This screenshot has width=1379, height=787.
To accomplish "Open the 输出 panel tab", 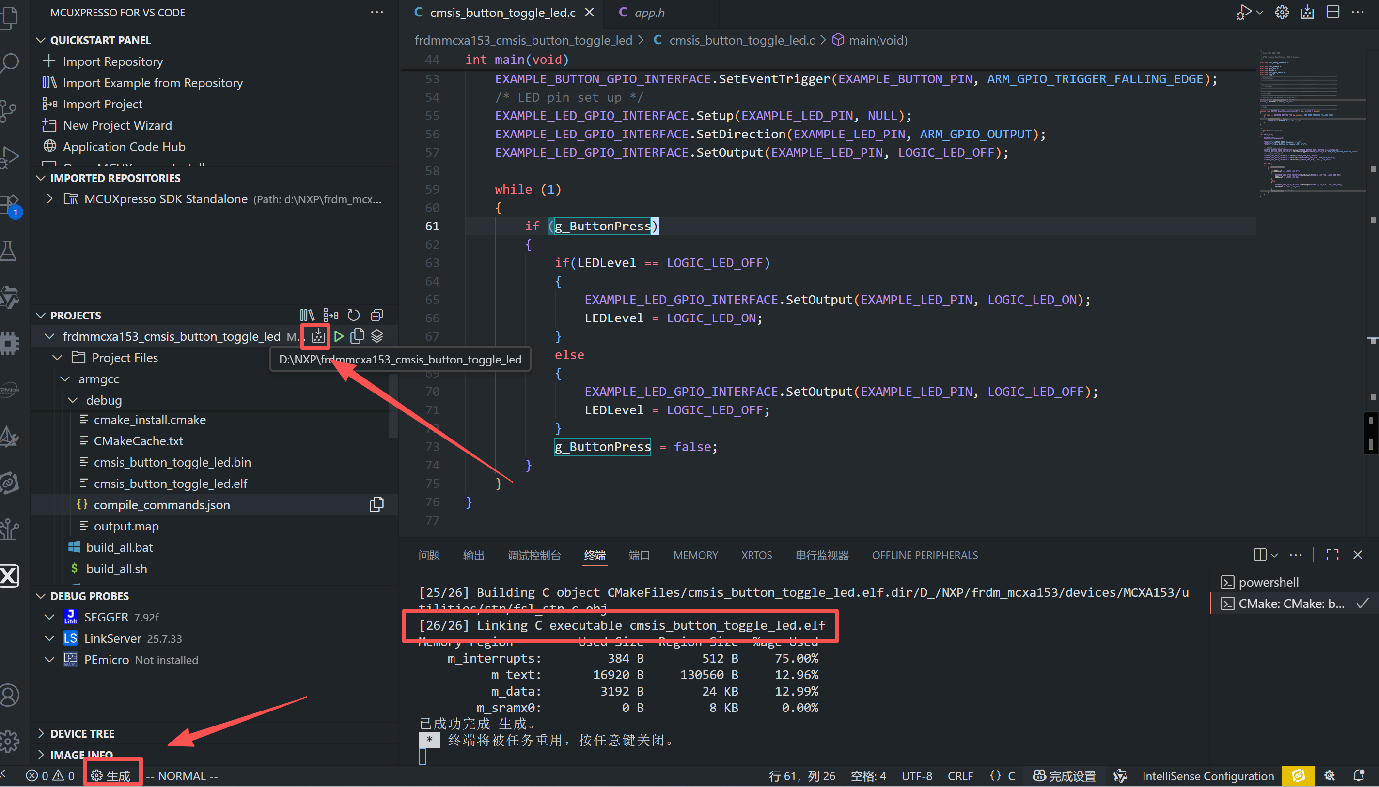I will (473, 555).
